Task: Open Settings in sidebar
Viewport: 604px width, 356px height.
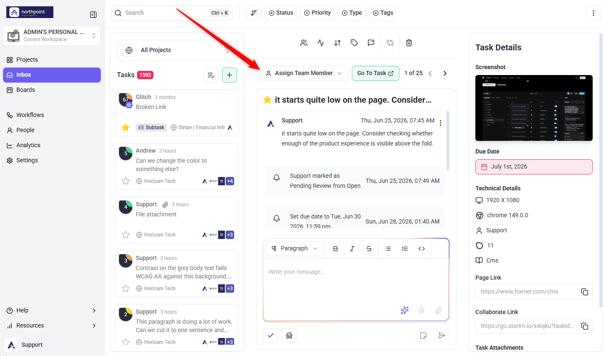Action: pos(52,161)
